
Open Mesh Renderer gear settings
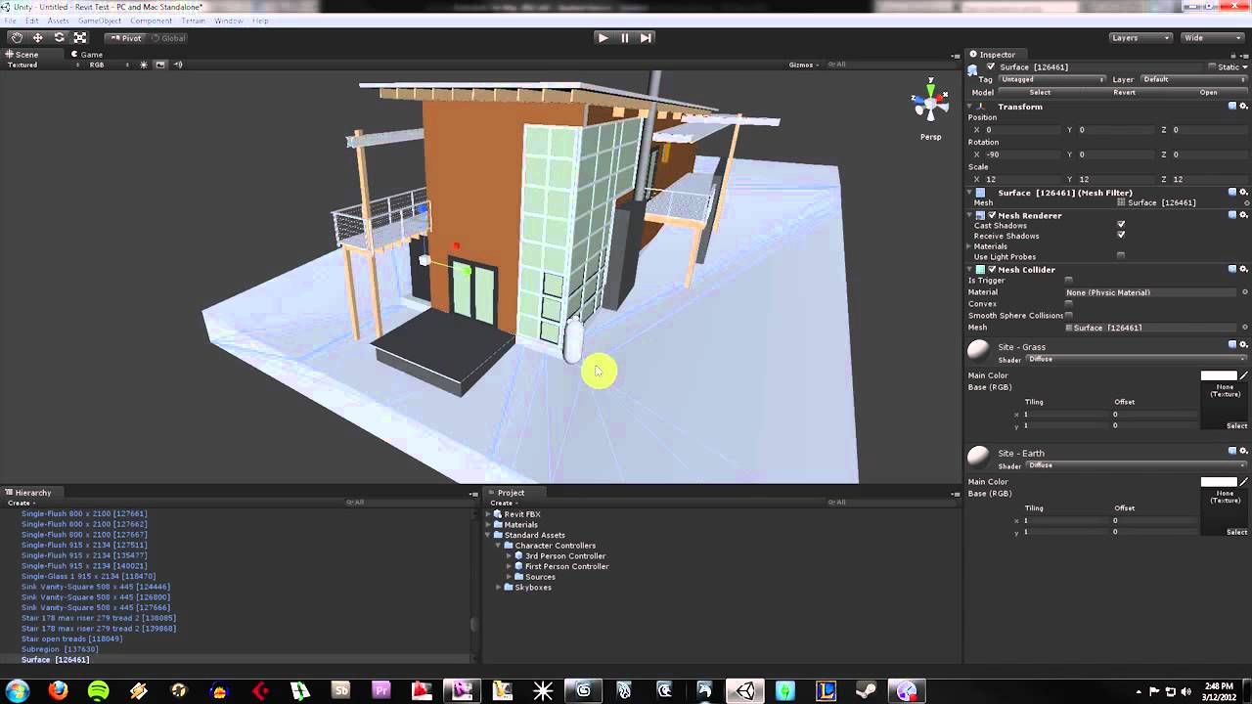click(x=1243, y=215)
